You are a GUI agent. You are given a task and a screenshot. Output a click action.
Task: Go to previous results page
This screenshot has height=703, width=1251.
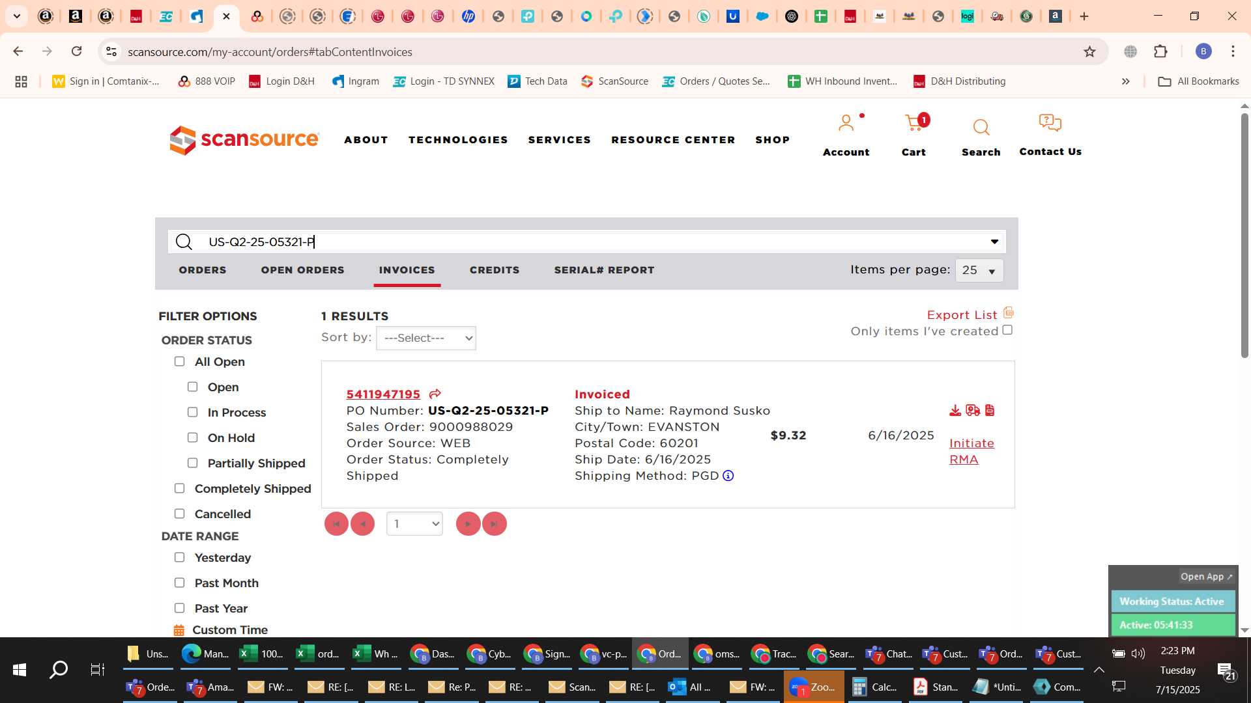click(x=362, y=524)
